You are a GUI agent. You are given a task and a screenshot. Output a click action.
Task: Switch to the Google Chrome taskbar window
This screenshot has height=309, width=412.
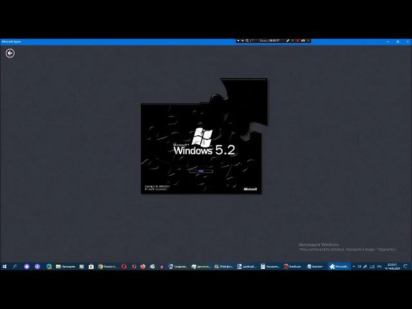[108, 267]
